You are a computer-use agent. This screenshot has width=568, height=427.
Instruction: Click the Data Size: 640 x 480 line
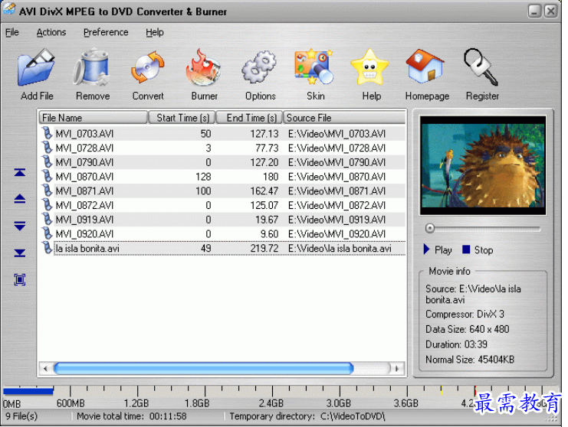tap(468, 329)
